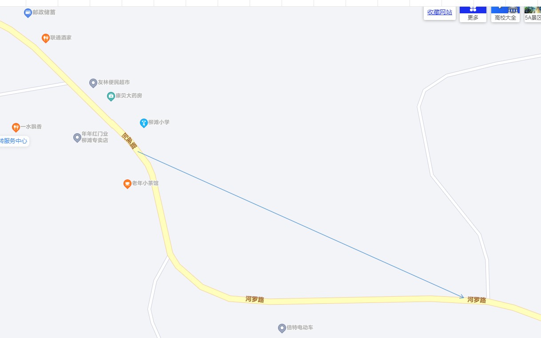Open the 康贝大药房 pharmacy marker icon

[111, 96]
